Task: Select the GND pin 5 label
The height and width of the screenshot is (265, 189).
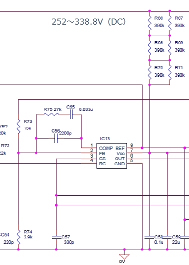Action: [119, 164]
